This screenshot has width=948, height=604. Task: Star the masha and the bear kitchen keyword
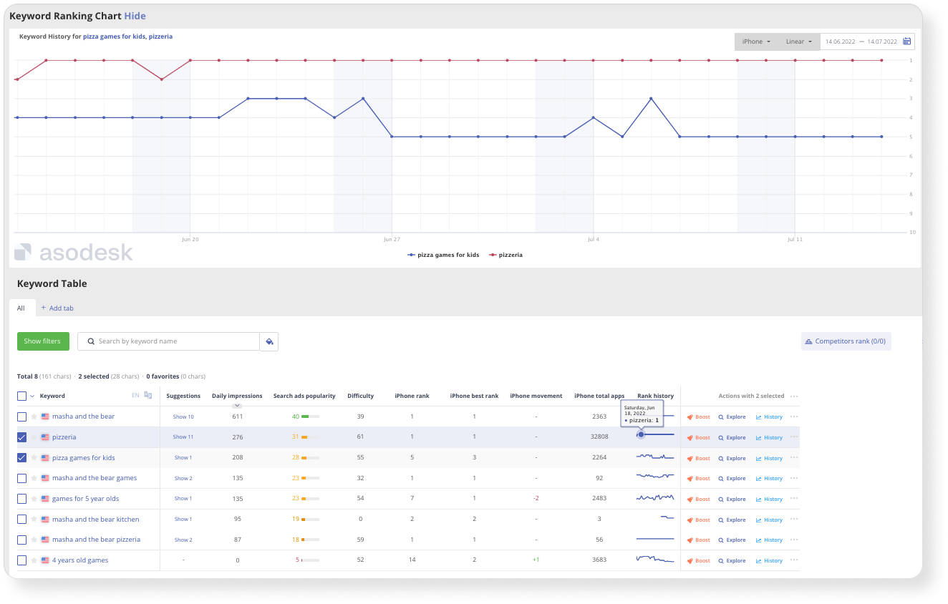[x=34, y=519]
